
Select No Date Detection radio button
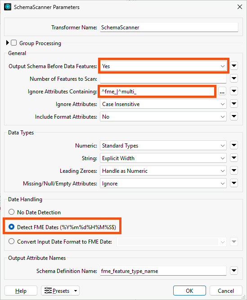pyautogui.click(x=11, y=212)
